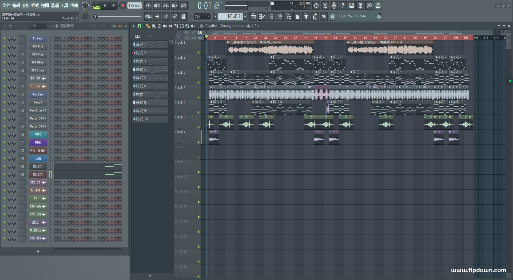Open the Playlist options menu arrow
Screen dimensions: 513x280
pos(134,26)
